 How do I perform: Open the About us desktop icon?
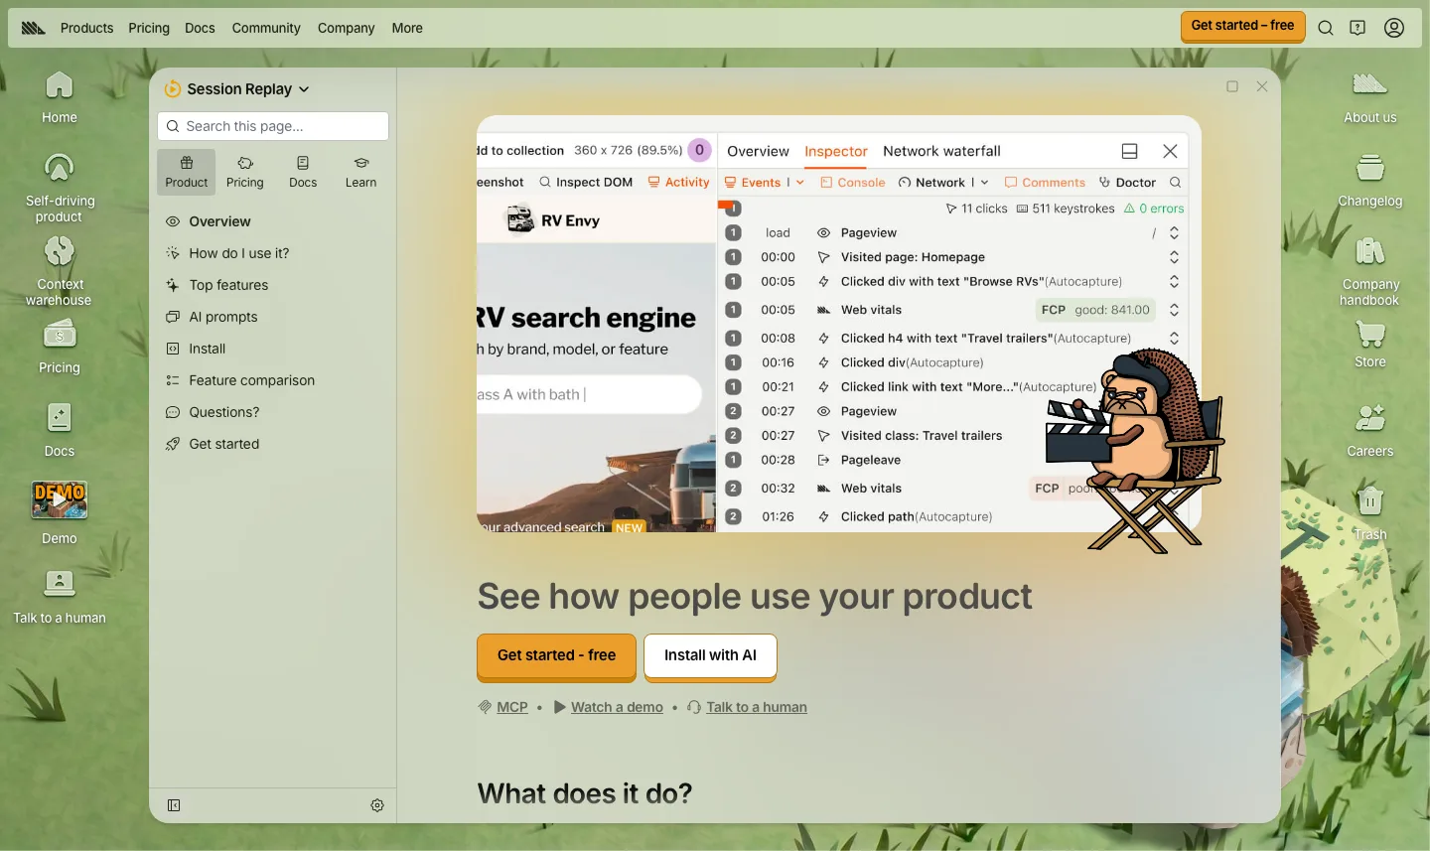click(x=1370, y=97)
